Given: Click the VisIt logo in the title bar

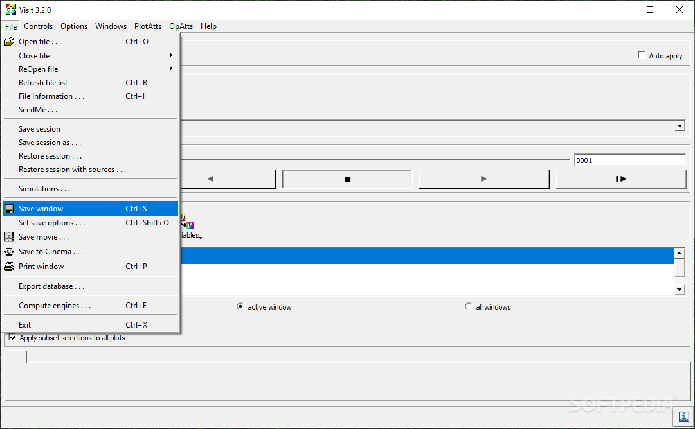Looking at the screenshot, I should [x=11, y=10].
